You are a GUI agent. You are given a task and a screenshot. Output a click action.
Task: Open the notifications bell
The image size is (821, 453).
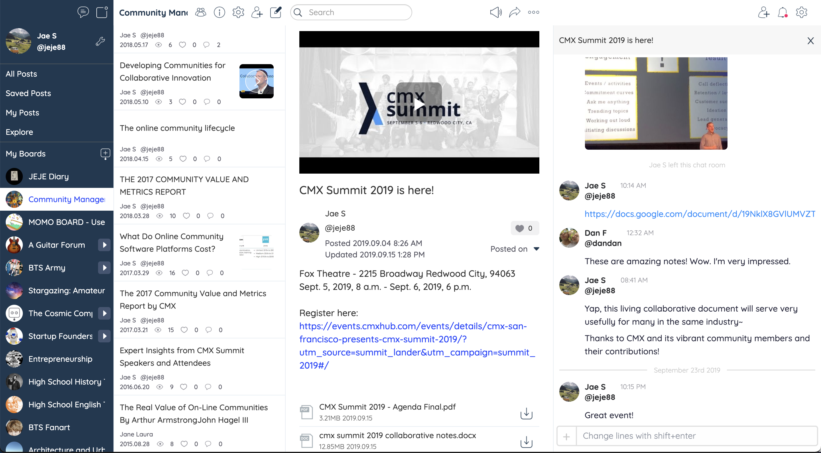(x=783, y=12)
